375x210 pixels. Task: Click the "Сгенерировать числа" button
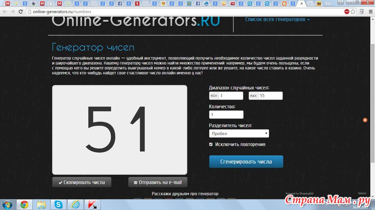coord(246,162)
